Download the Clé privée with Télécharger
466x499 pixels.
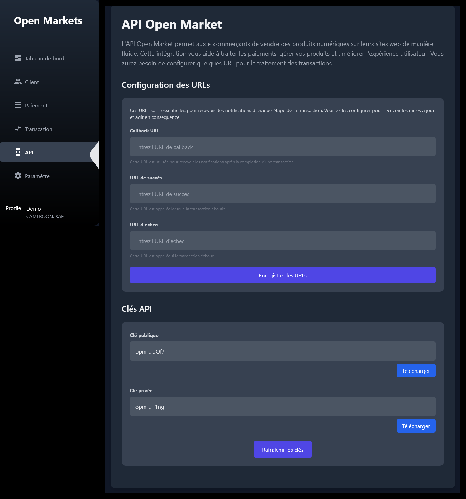click(416, 426)
